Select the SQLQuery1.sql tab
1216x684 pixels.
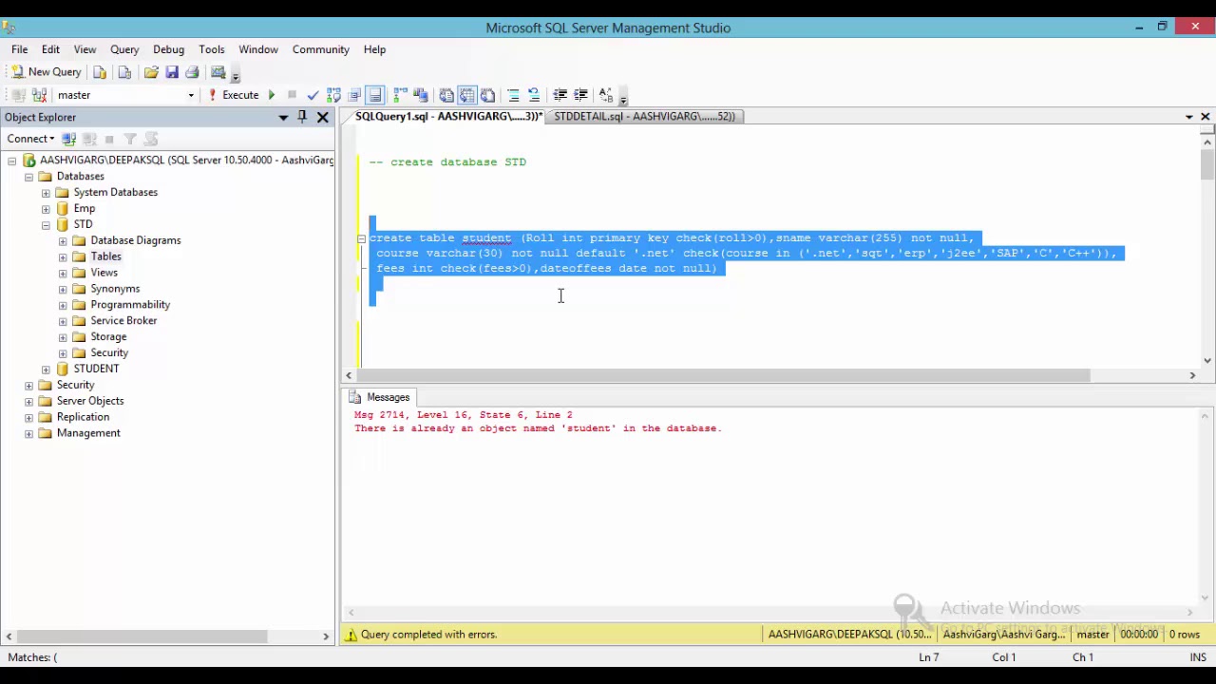point(447,116)
